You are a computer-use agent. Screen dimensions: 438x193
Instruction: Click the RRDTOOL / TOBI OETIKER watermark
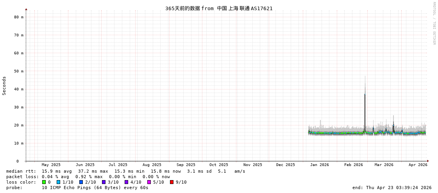[434, 23]
